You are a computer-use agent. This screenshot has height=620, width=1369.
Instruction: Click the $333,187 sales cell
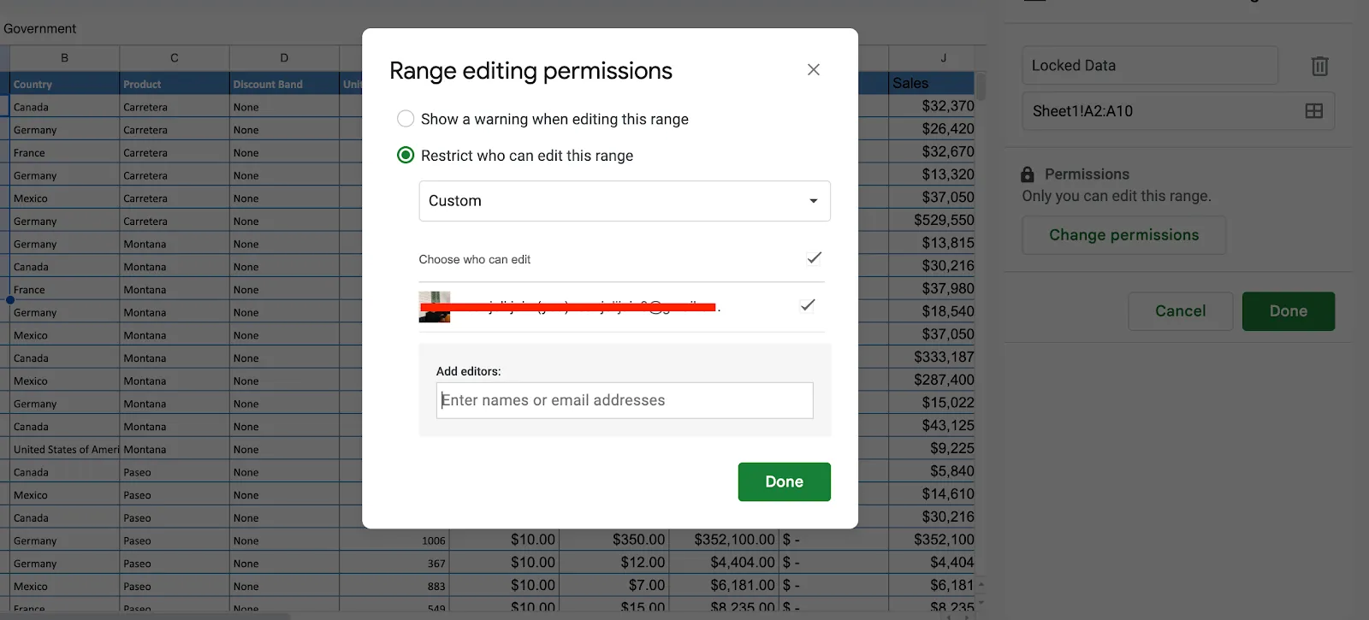(932, 357)
